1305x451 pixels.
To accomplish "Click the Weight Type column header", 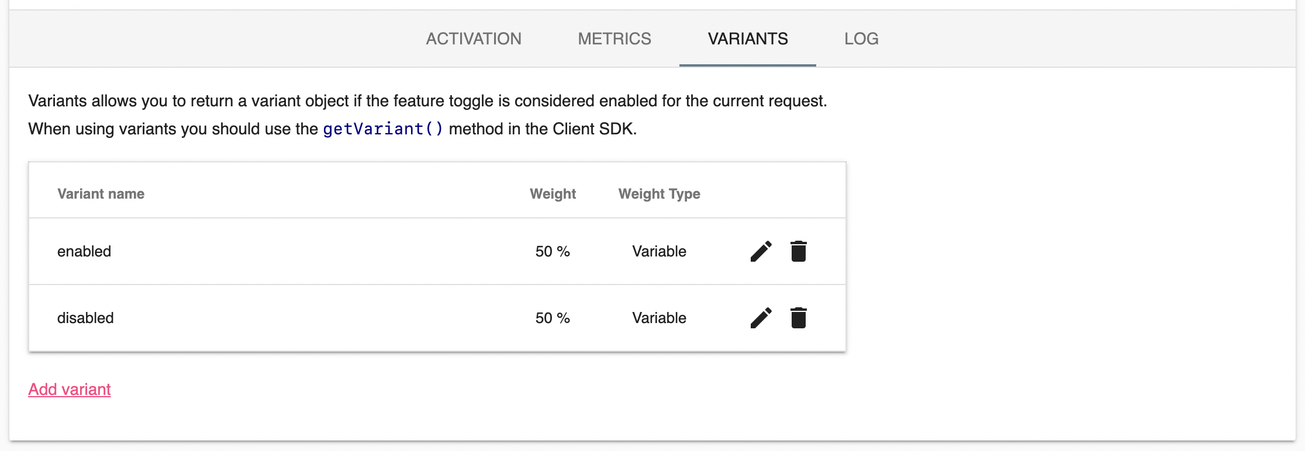I will 659,194.
